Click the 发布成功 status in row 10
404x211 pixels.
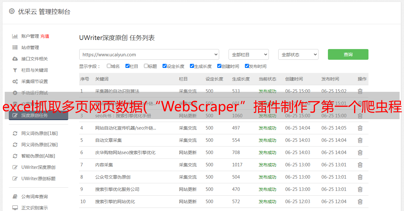[268, 202]
